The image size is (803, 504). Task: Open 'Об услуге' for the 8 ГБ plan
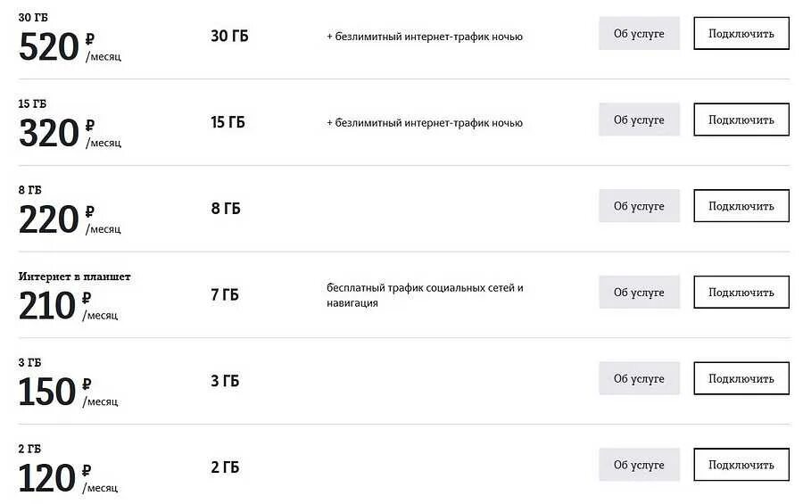(x=639, y=206)
